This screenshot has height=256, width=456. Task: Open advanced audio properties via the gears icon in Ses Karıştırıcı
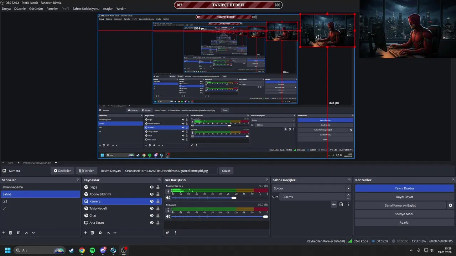167,233
